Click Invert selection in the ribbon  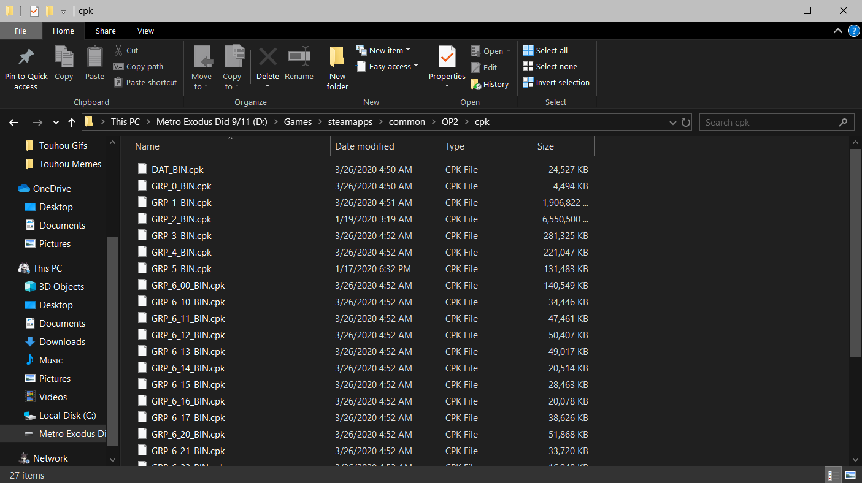coord(556,82)
